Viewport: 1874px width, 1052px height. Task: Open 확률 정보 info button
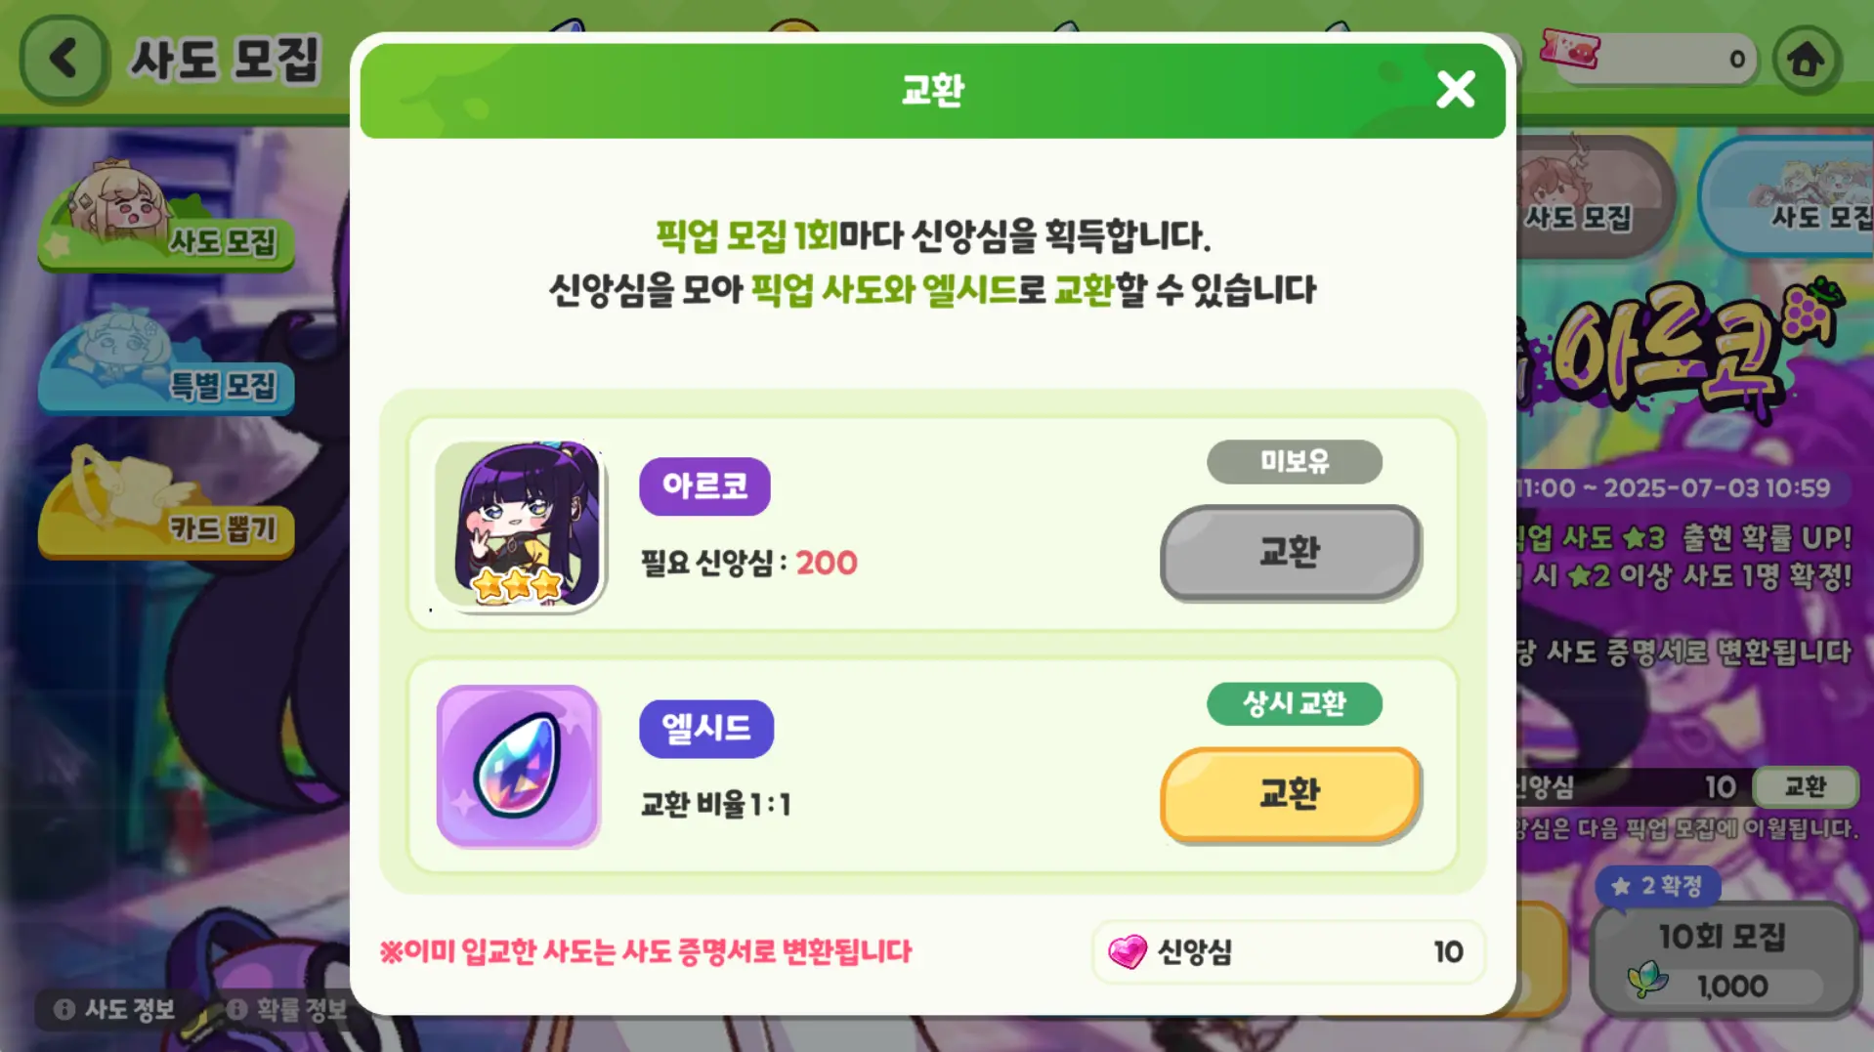286,1009
